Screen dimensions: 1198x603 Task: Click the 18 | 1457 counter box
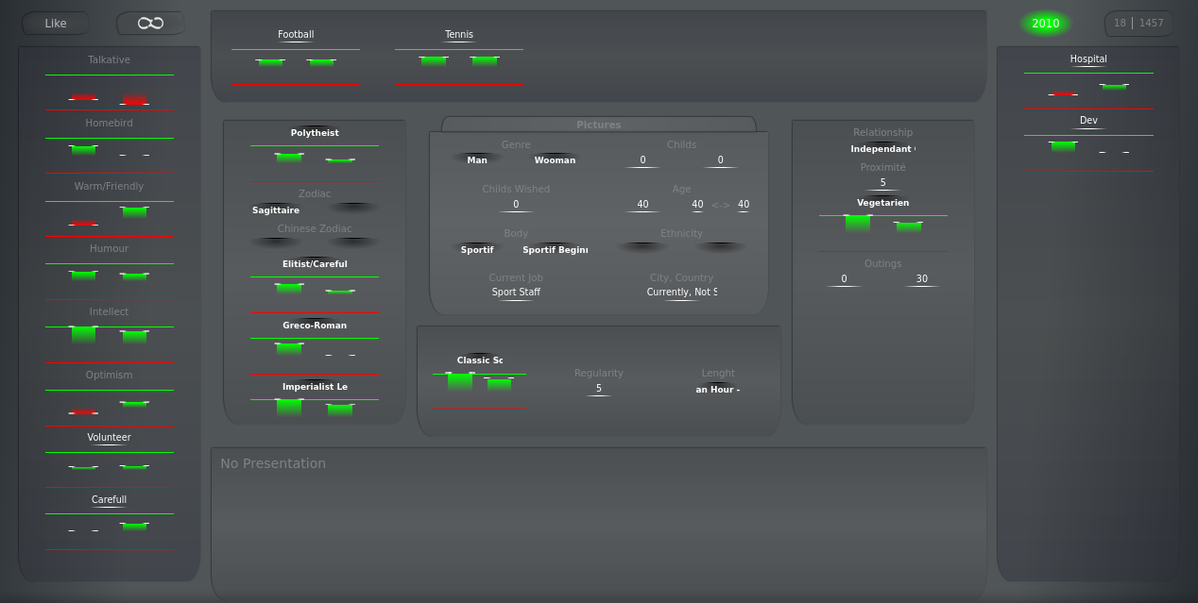[x=1138, y=24]
